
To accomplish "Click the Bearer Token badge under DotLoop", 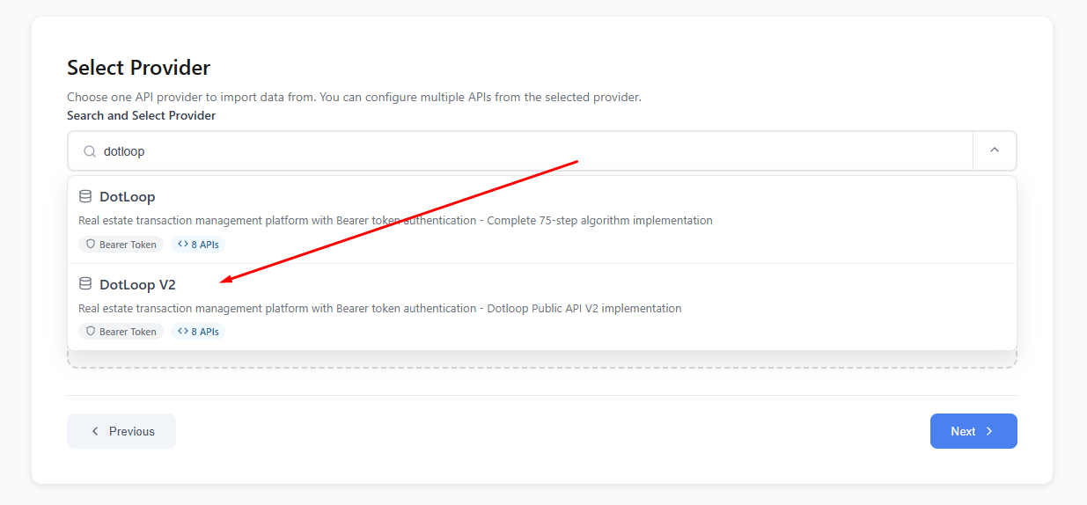I will [x=121, y=245].
